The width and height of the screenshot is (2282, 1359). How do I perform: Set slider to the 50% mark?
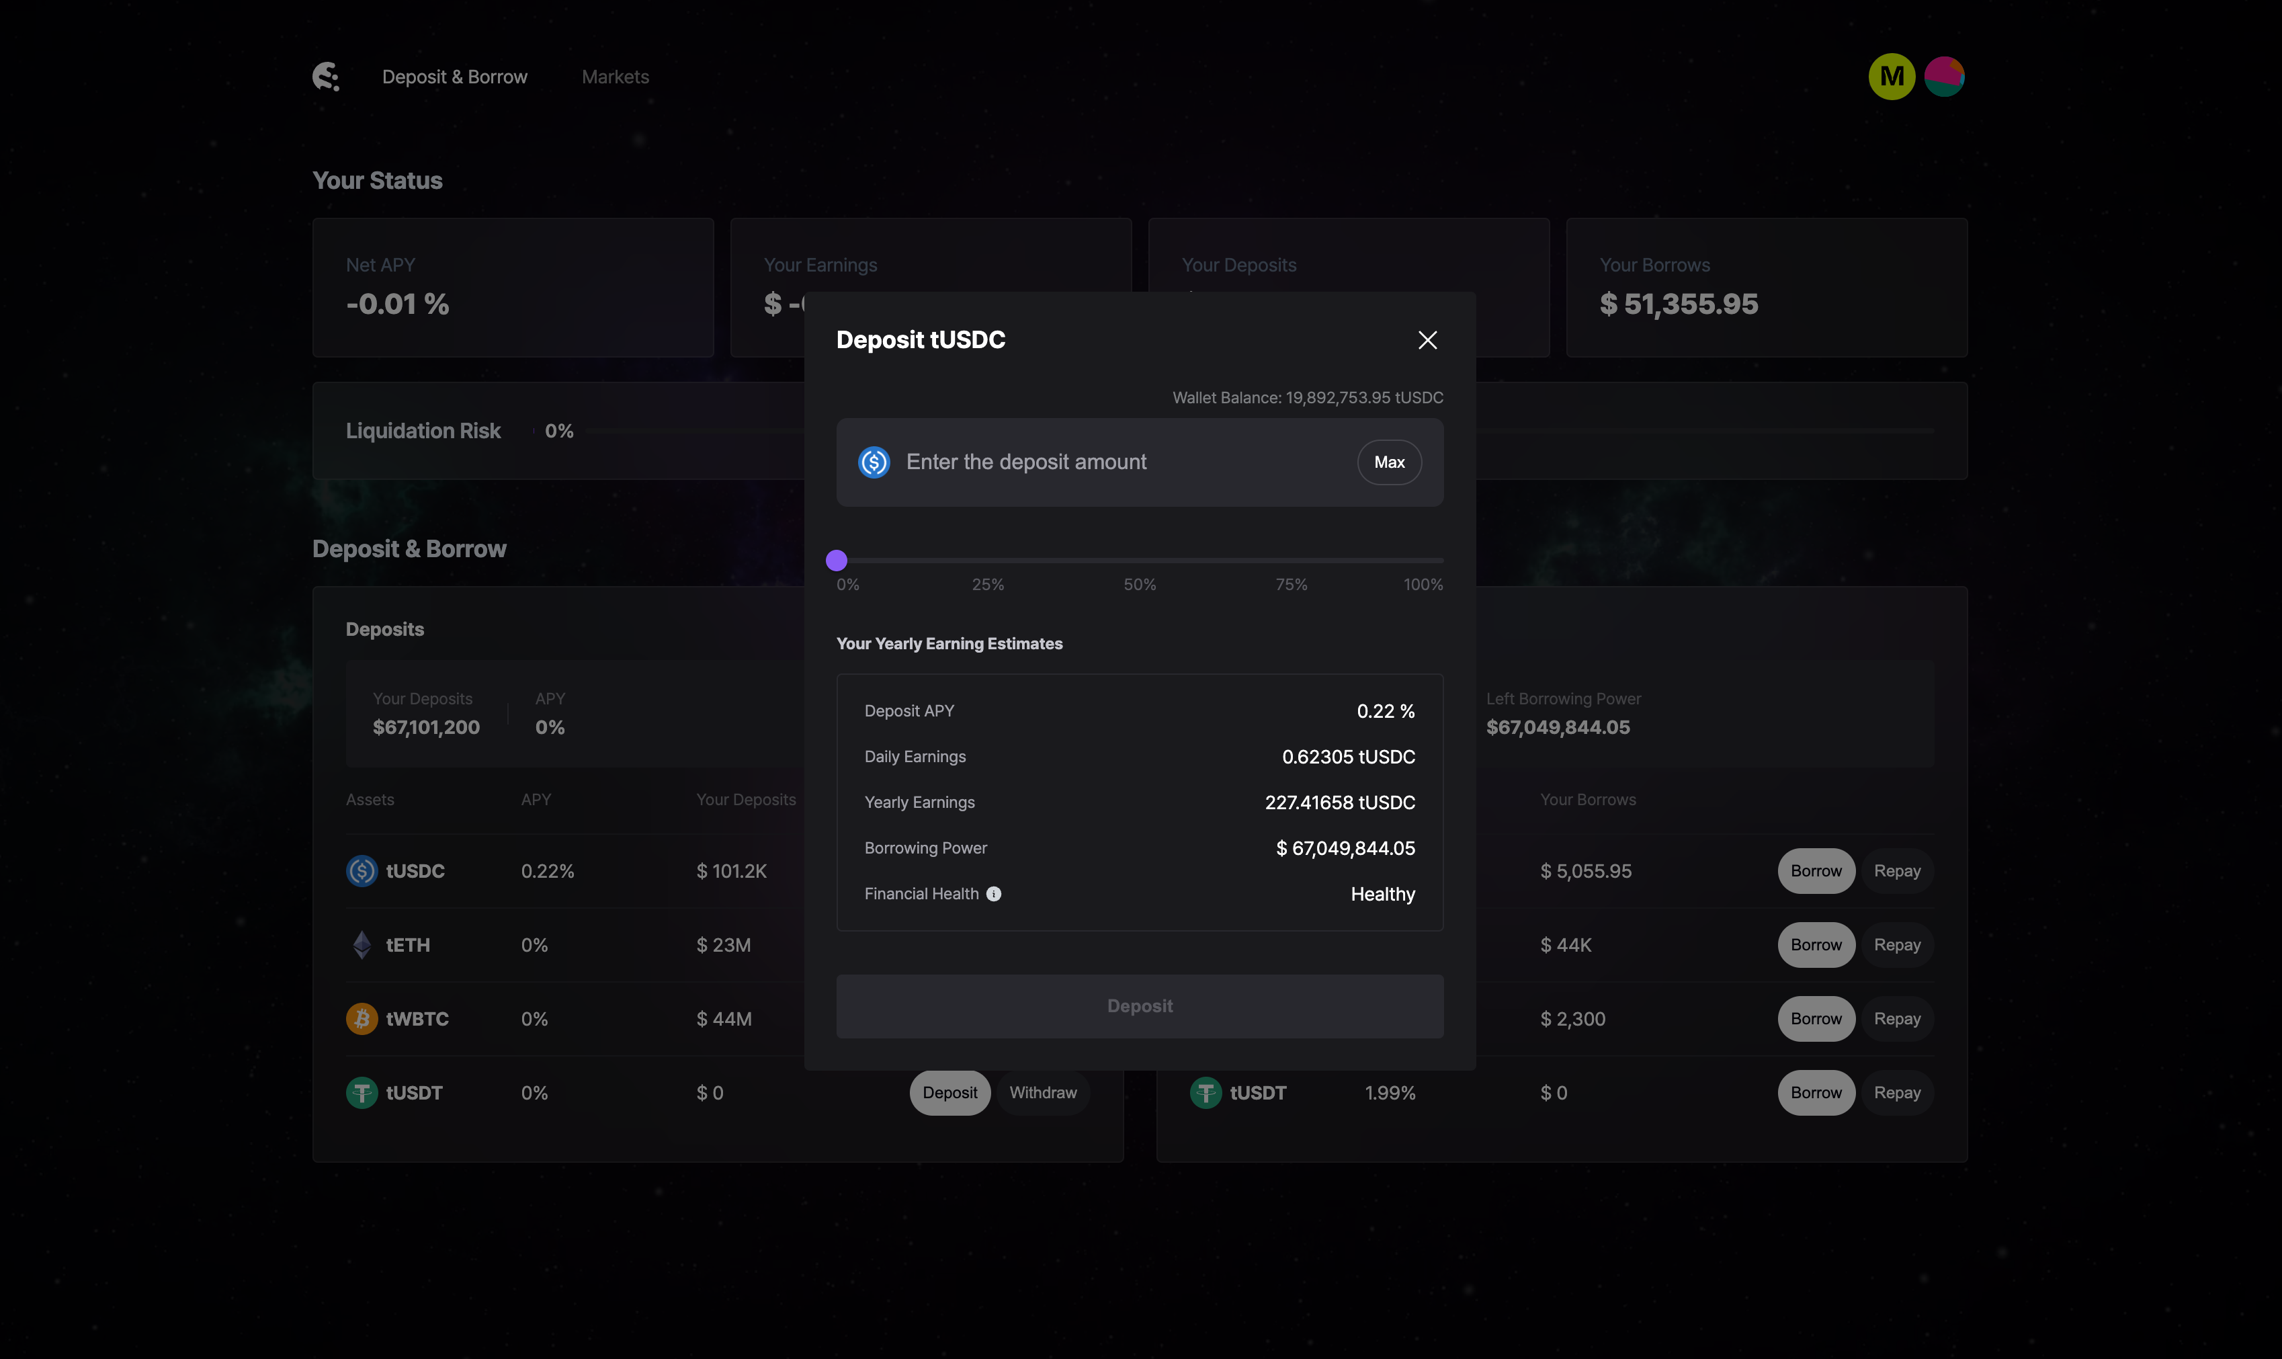click(1140, 561)
